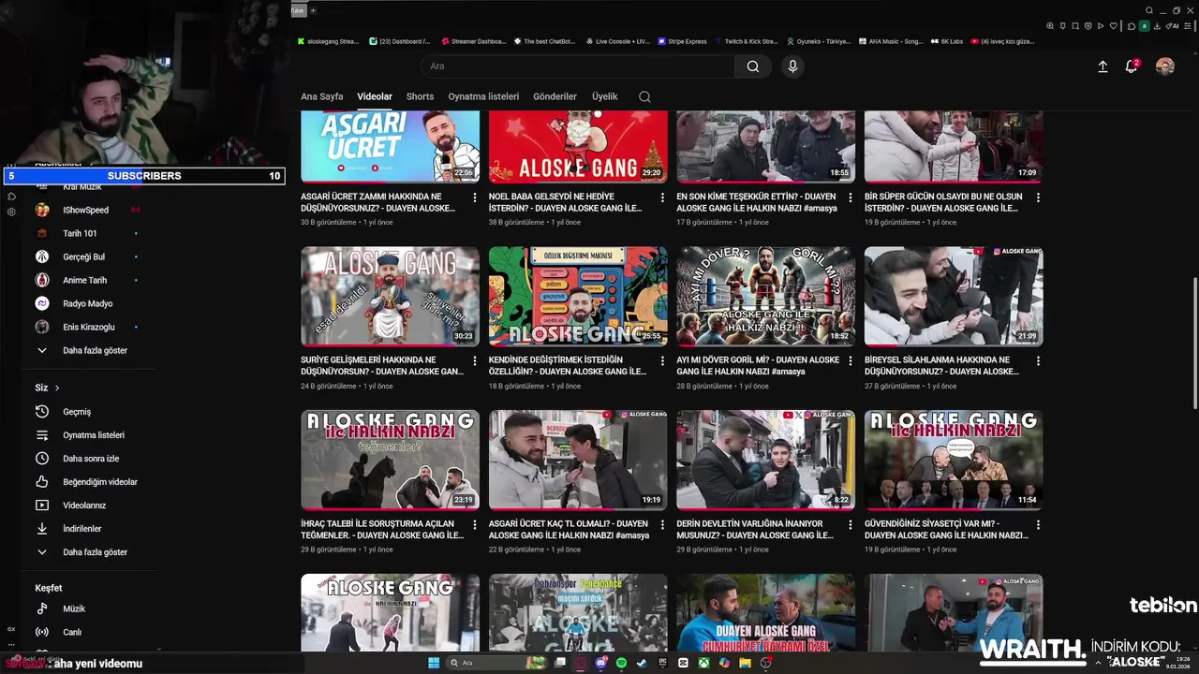Open Discord from the taskbar
Screen dimensions: 1199x674
click(x=601, y=663)
